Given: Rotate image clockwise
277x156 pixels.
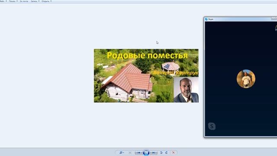Looking at the screenshot, I should click(x=166, y=153).
